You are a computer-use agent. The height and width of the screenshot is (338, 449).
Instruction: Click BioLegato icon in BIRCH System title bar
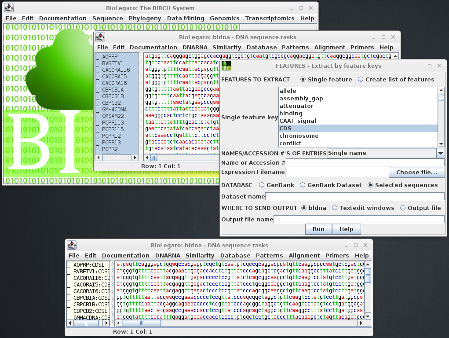click(x=9, y=8)
